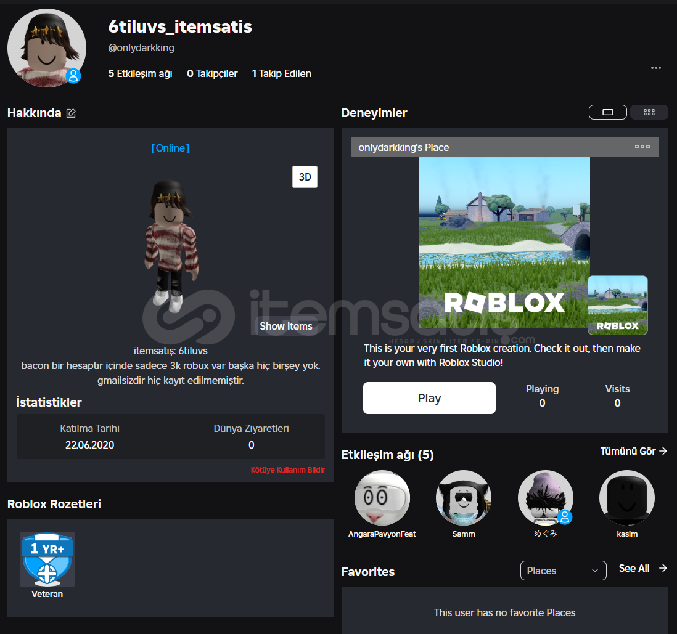Click the Show Items button
The image size is (677, 634).
click(285, 326)
